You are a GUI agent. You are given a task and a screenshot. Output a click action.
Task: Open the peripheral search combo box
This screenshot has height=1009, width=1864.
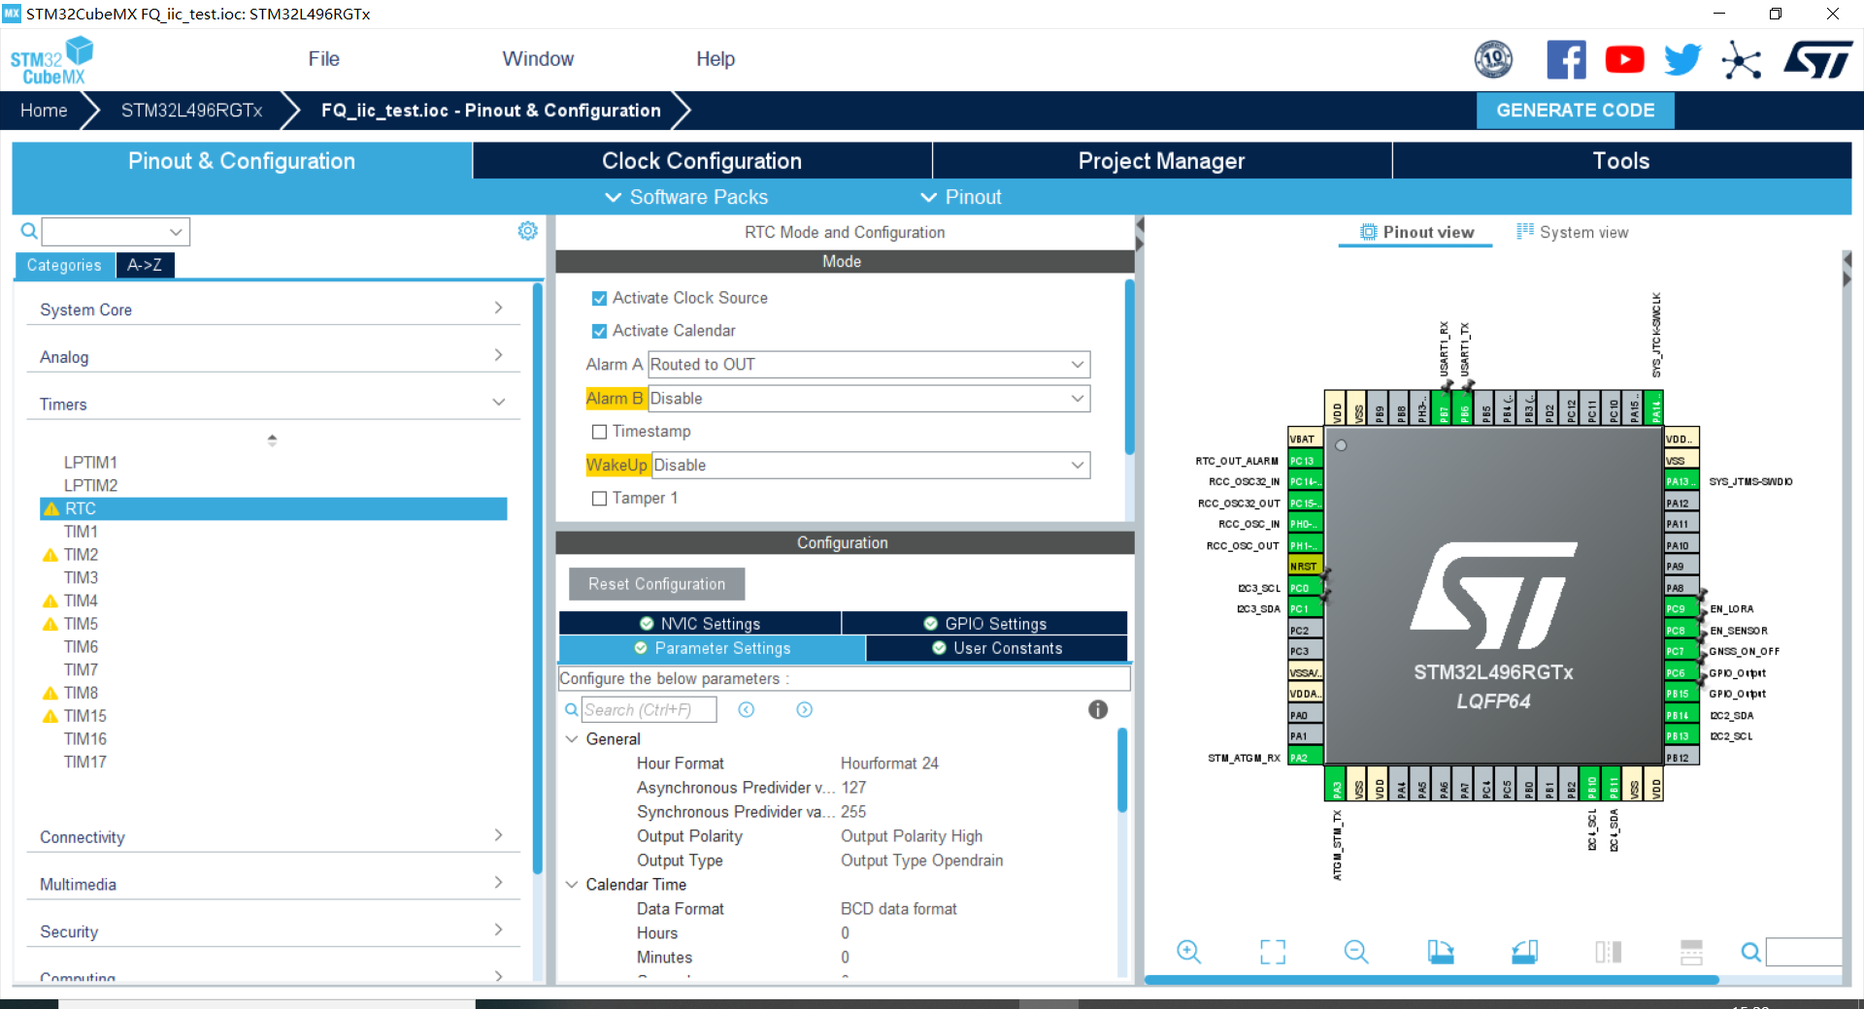116,232
